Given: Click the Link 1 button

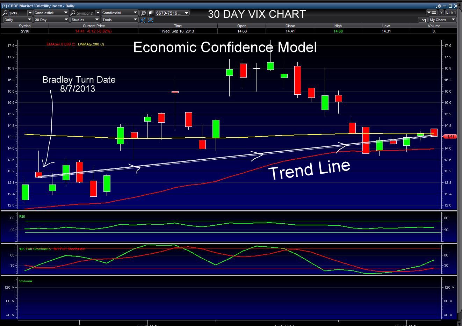Looking at the screenshot, I should point(451,13).
